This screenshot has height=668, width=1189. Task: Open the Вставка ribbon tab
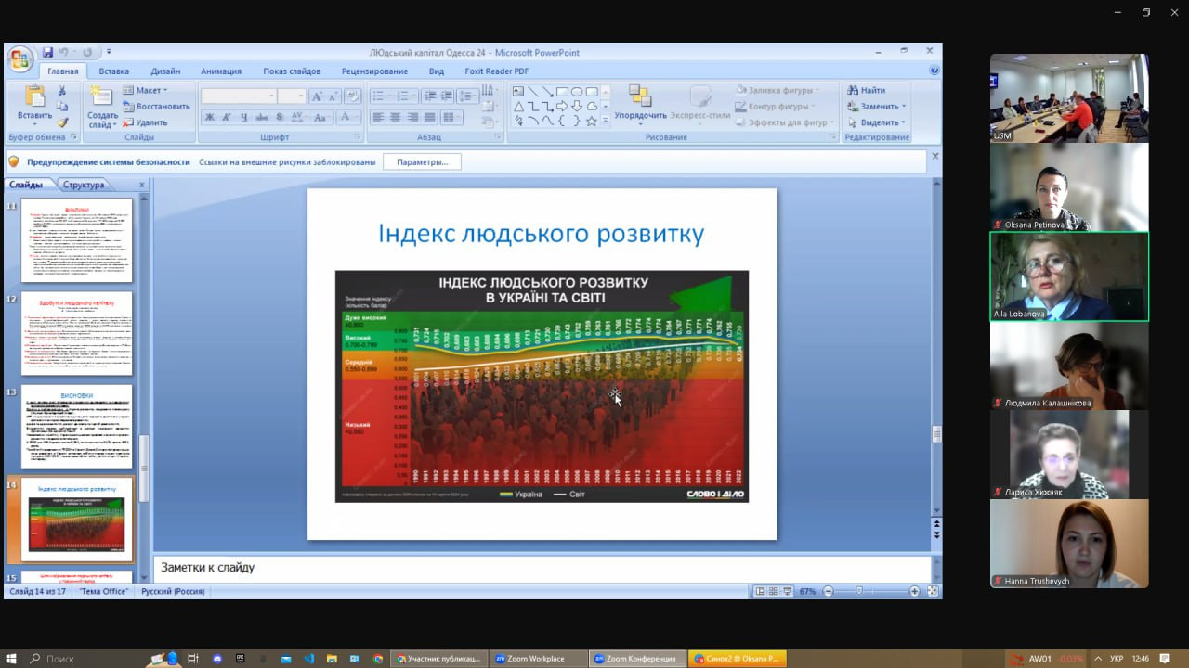(x=113, y=71)
